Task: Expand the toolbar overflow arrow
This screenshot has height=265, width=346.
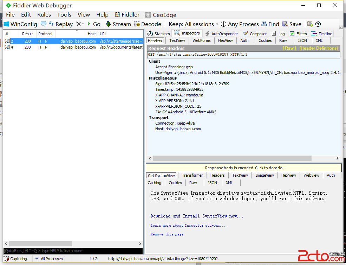Action: pos(341,27)
